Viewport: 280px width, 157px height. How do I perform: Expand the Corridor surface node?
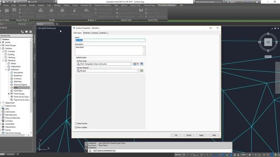point(3,51)
